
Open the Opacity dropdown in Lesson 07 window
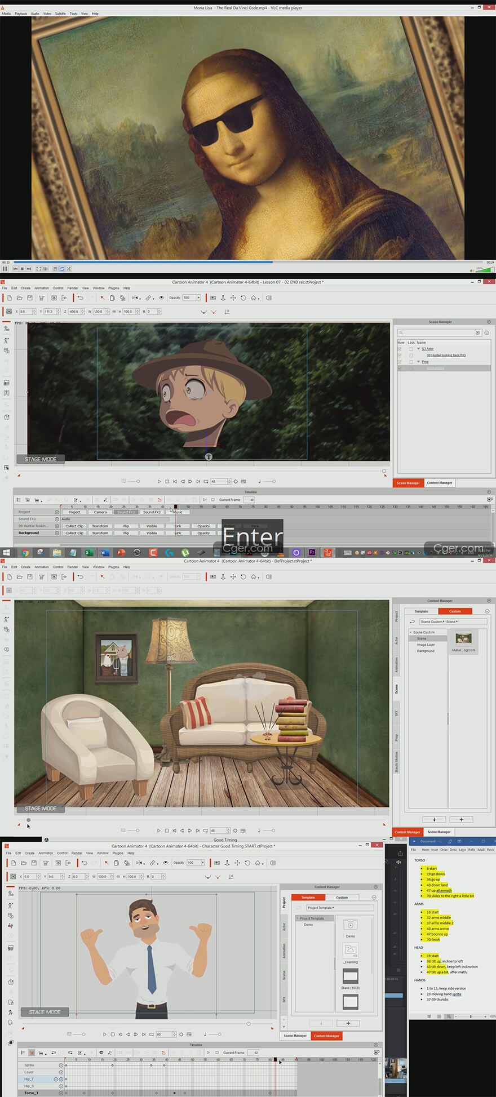(198, 298)
